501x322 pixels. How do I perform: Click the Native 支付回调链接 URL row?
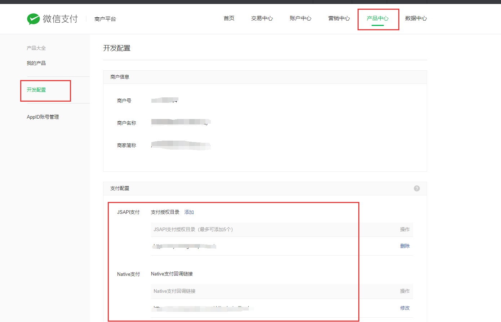202,308
